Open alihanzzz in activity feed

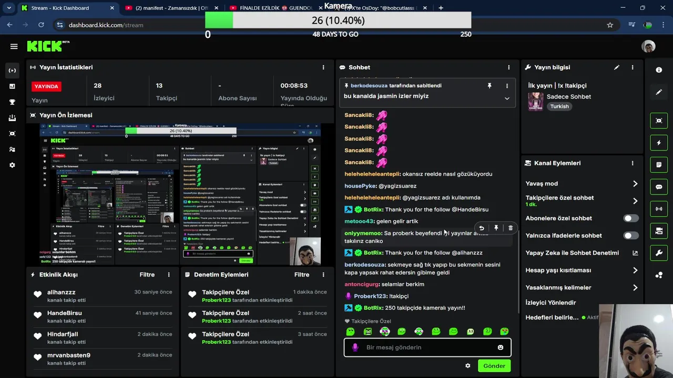click(62, 292)
